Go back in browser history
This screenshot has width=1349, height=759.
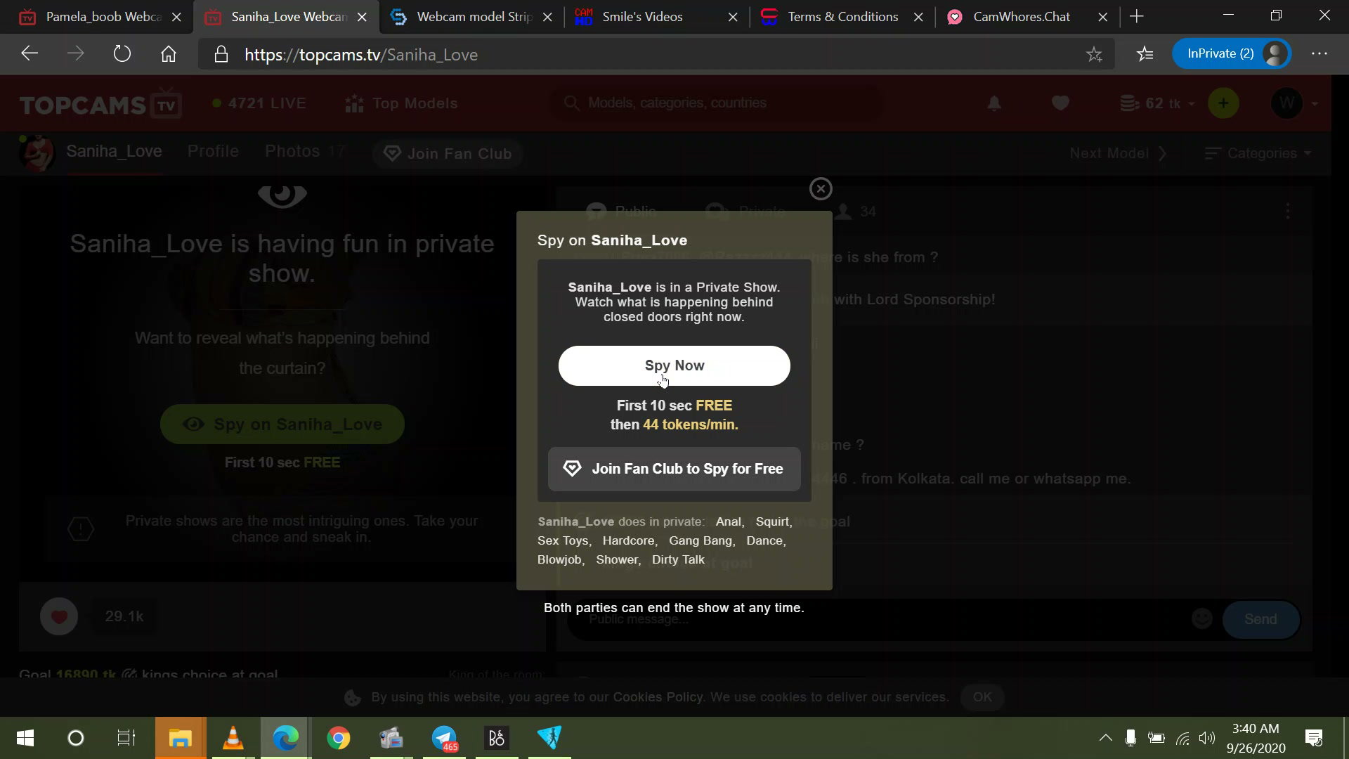30,54
